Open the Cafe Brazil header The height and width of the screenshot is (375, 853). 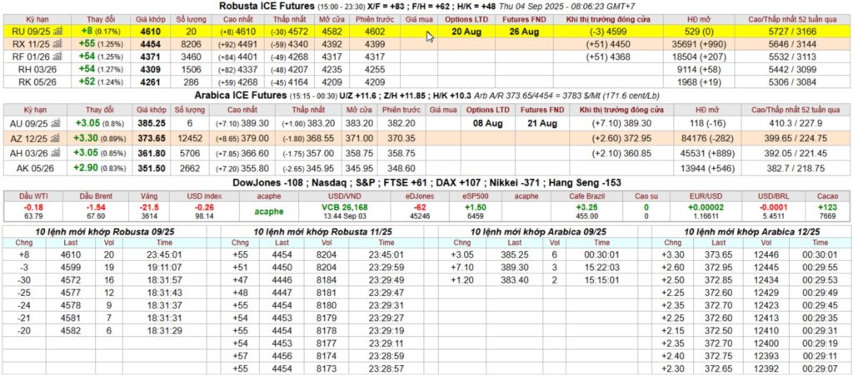[587, 195]
